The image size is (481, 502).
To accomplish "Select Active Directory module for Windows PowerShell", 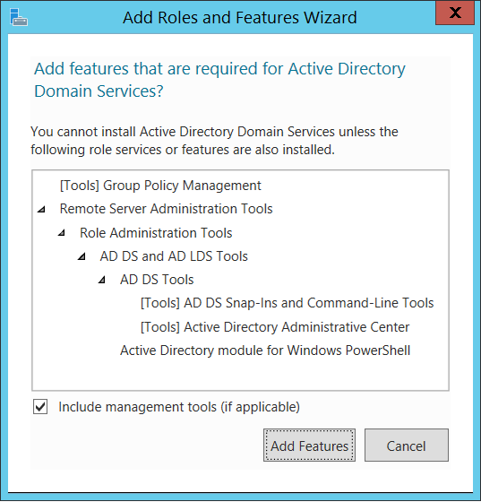I will pyautogui.click(x=265, y=351).
